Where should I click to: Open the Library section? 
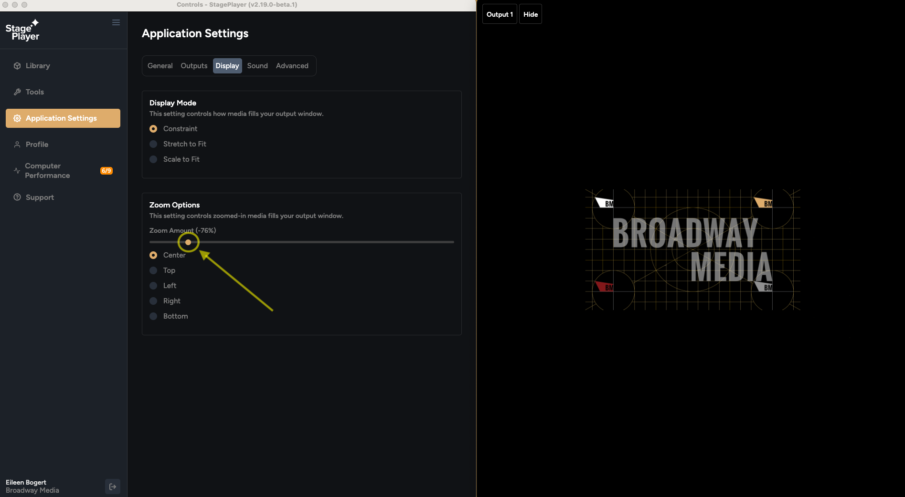63,66
